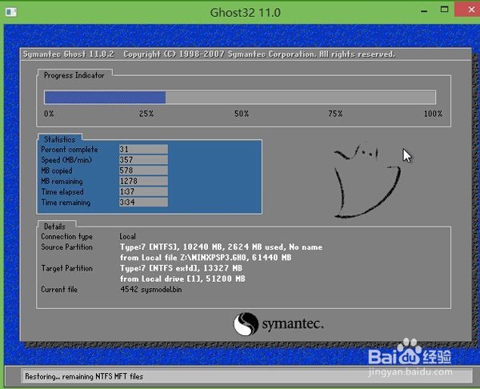The image size is (480, 389).
Task: Click the Details group label
Action: 54,227
